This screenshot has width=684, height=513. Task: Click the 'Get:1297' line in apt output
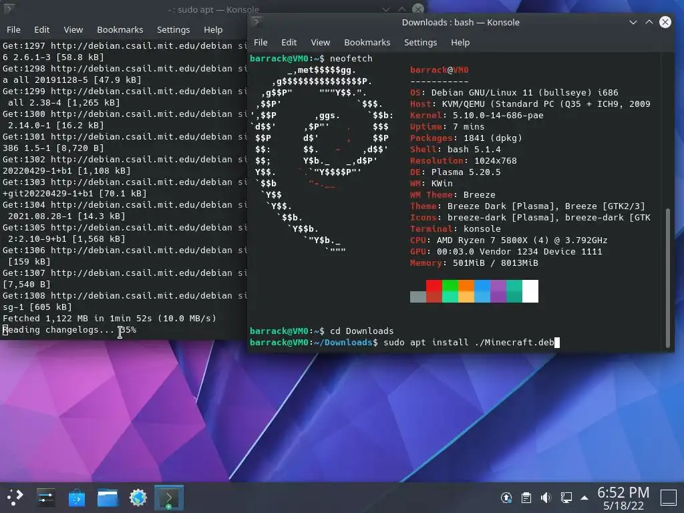coord(125,46)
